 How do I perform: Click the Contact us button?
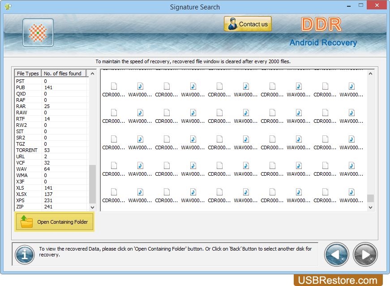[x=248, y=24]
